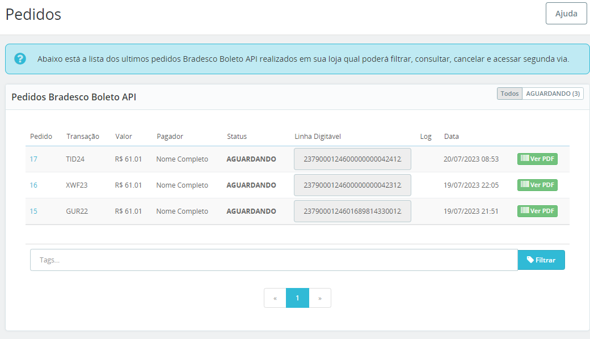Go to next page arrow
Viewport: 590px width, 339px height.
(320, 298)
